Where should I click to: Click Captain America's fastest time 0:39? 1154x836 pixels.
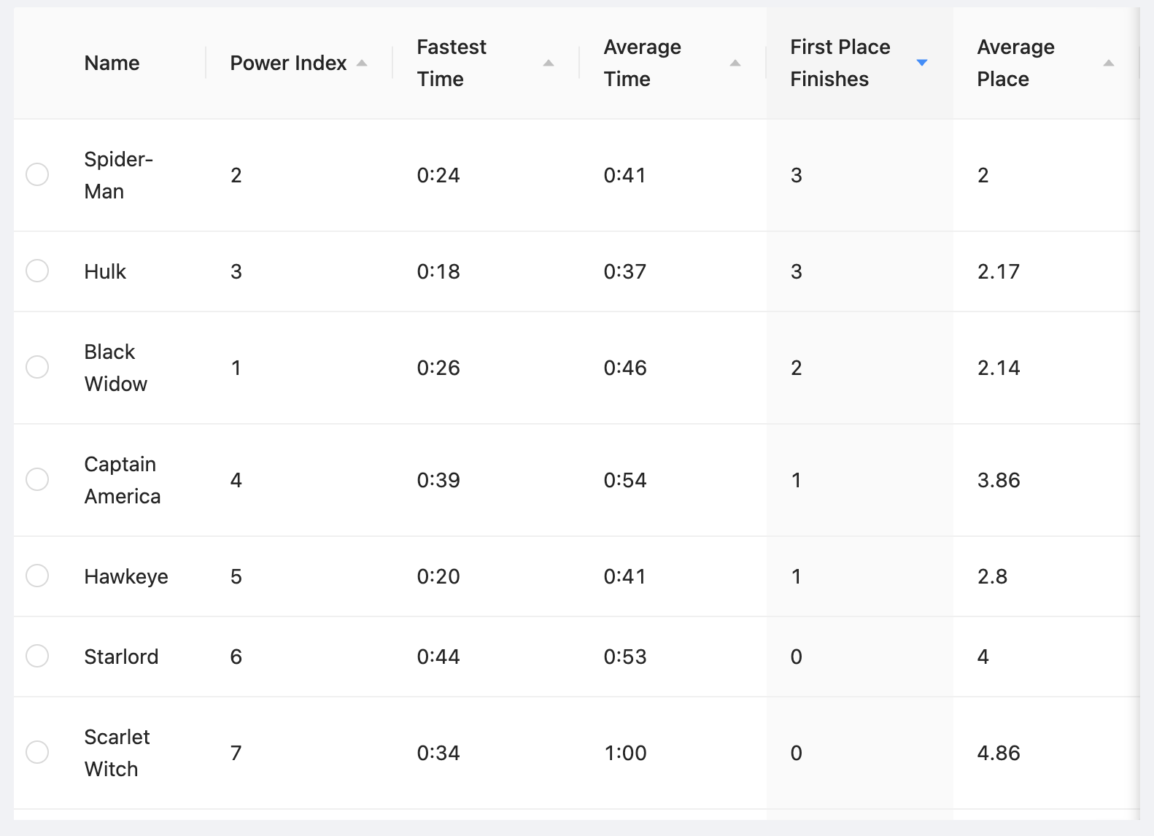(438, 480)
